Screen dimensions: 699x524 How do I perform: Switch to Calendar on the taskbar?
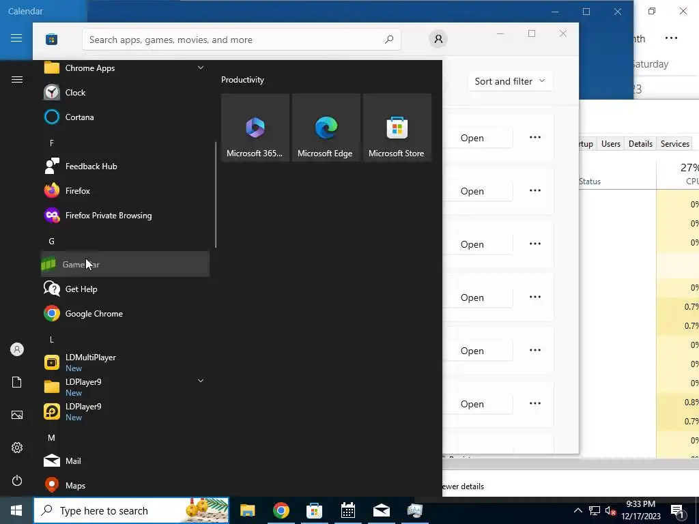(347, 510)
